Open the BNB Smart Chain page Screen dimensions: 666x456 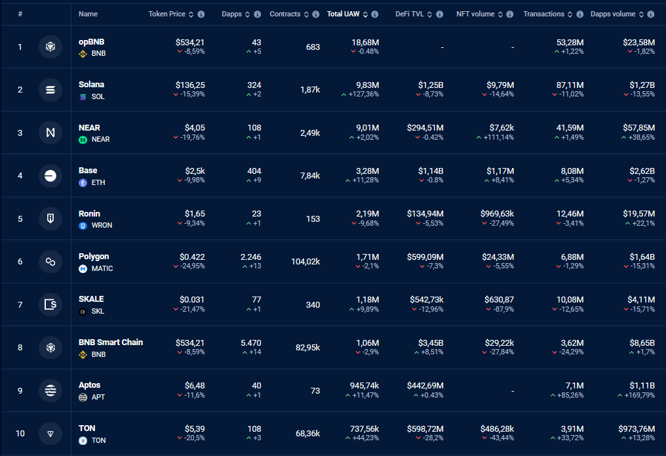point(111,342)
